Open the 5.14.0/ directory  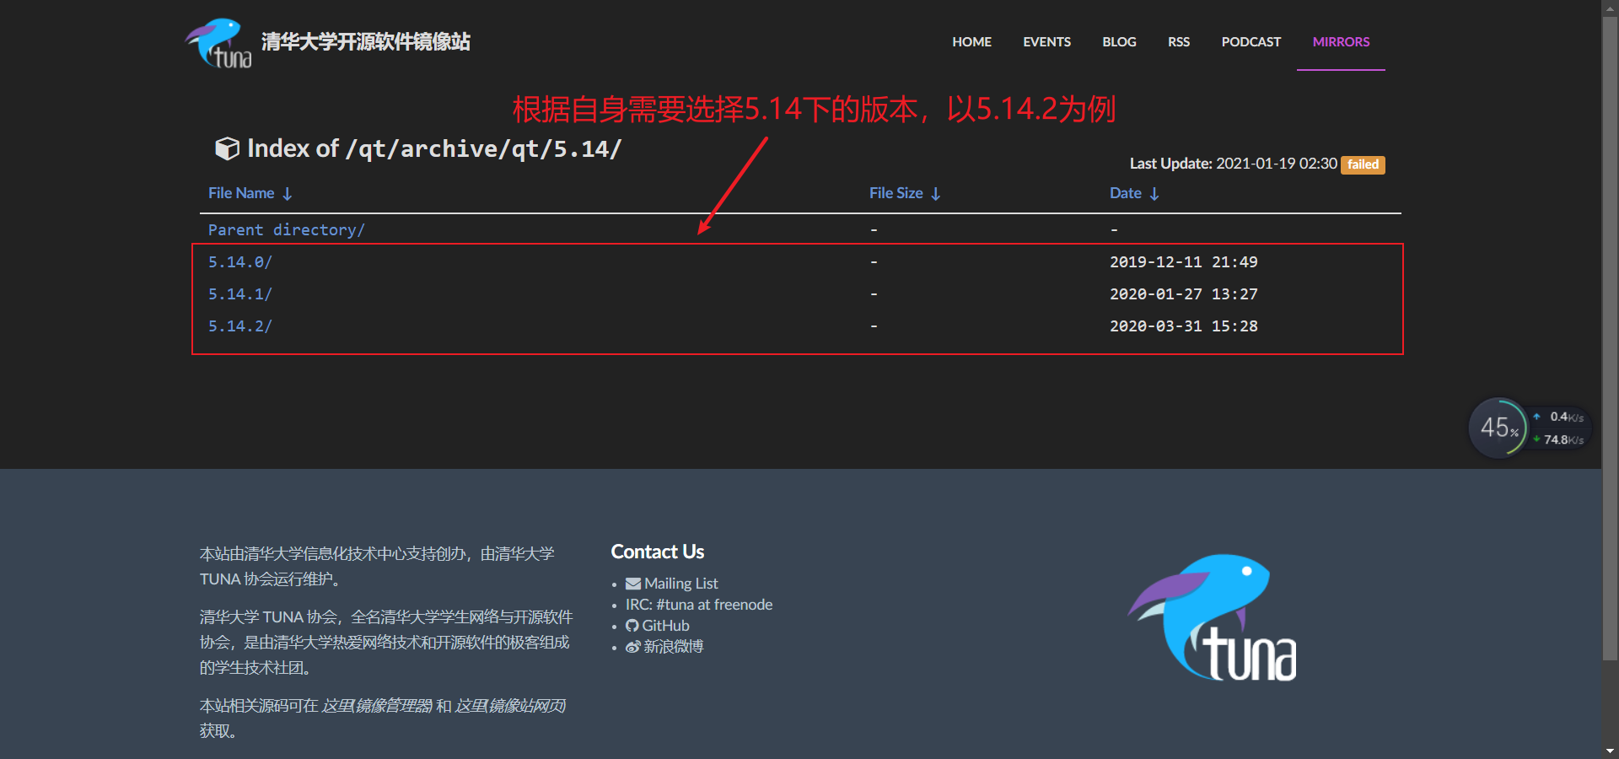pyautogui.click(x=240, y=261)
